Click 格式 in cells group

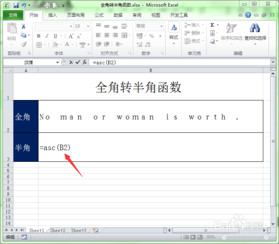(194, 41)
